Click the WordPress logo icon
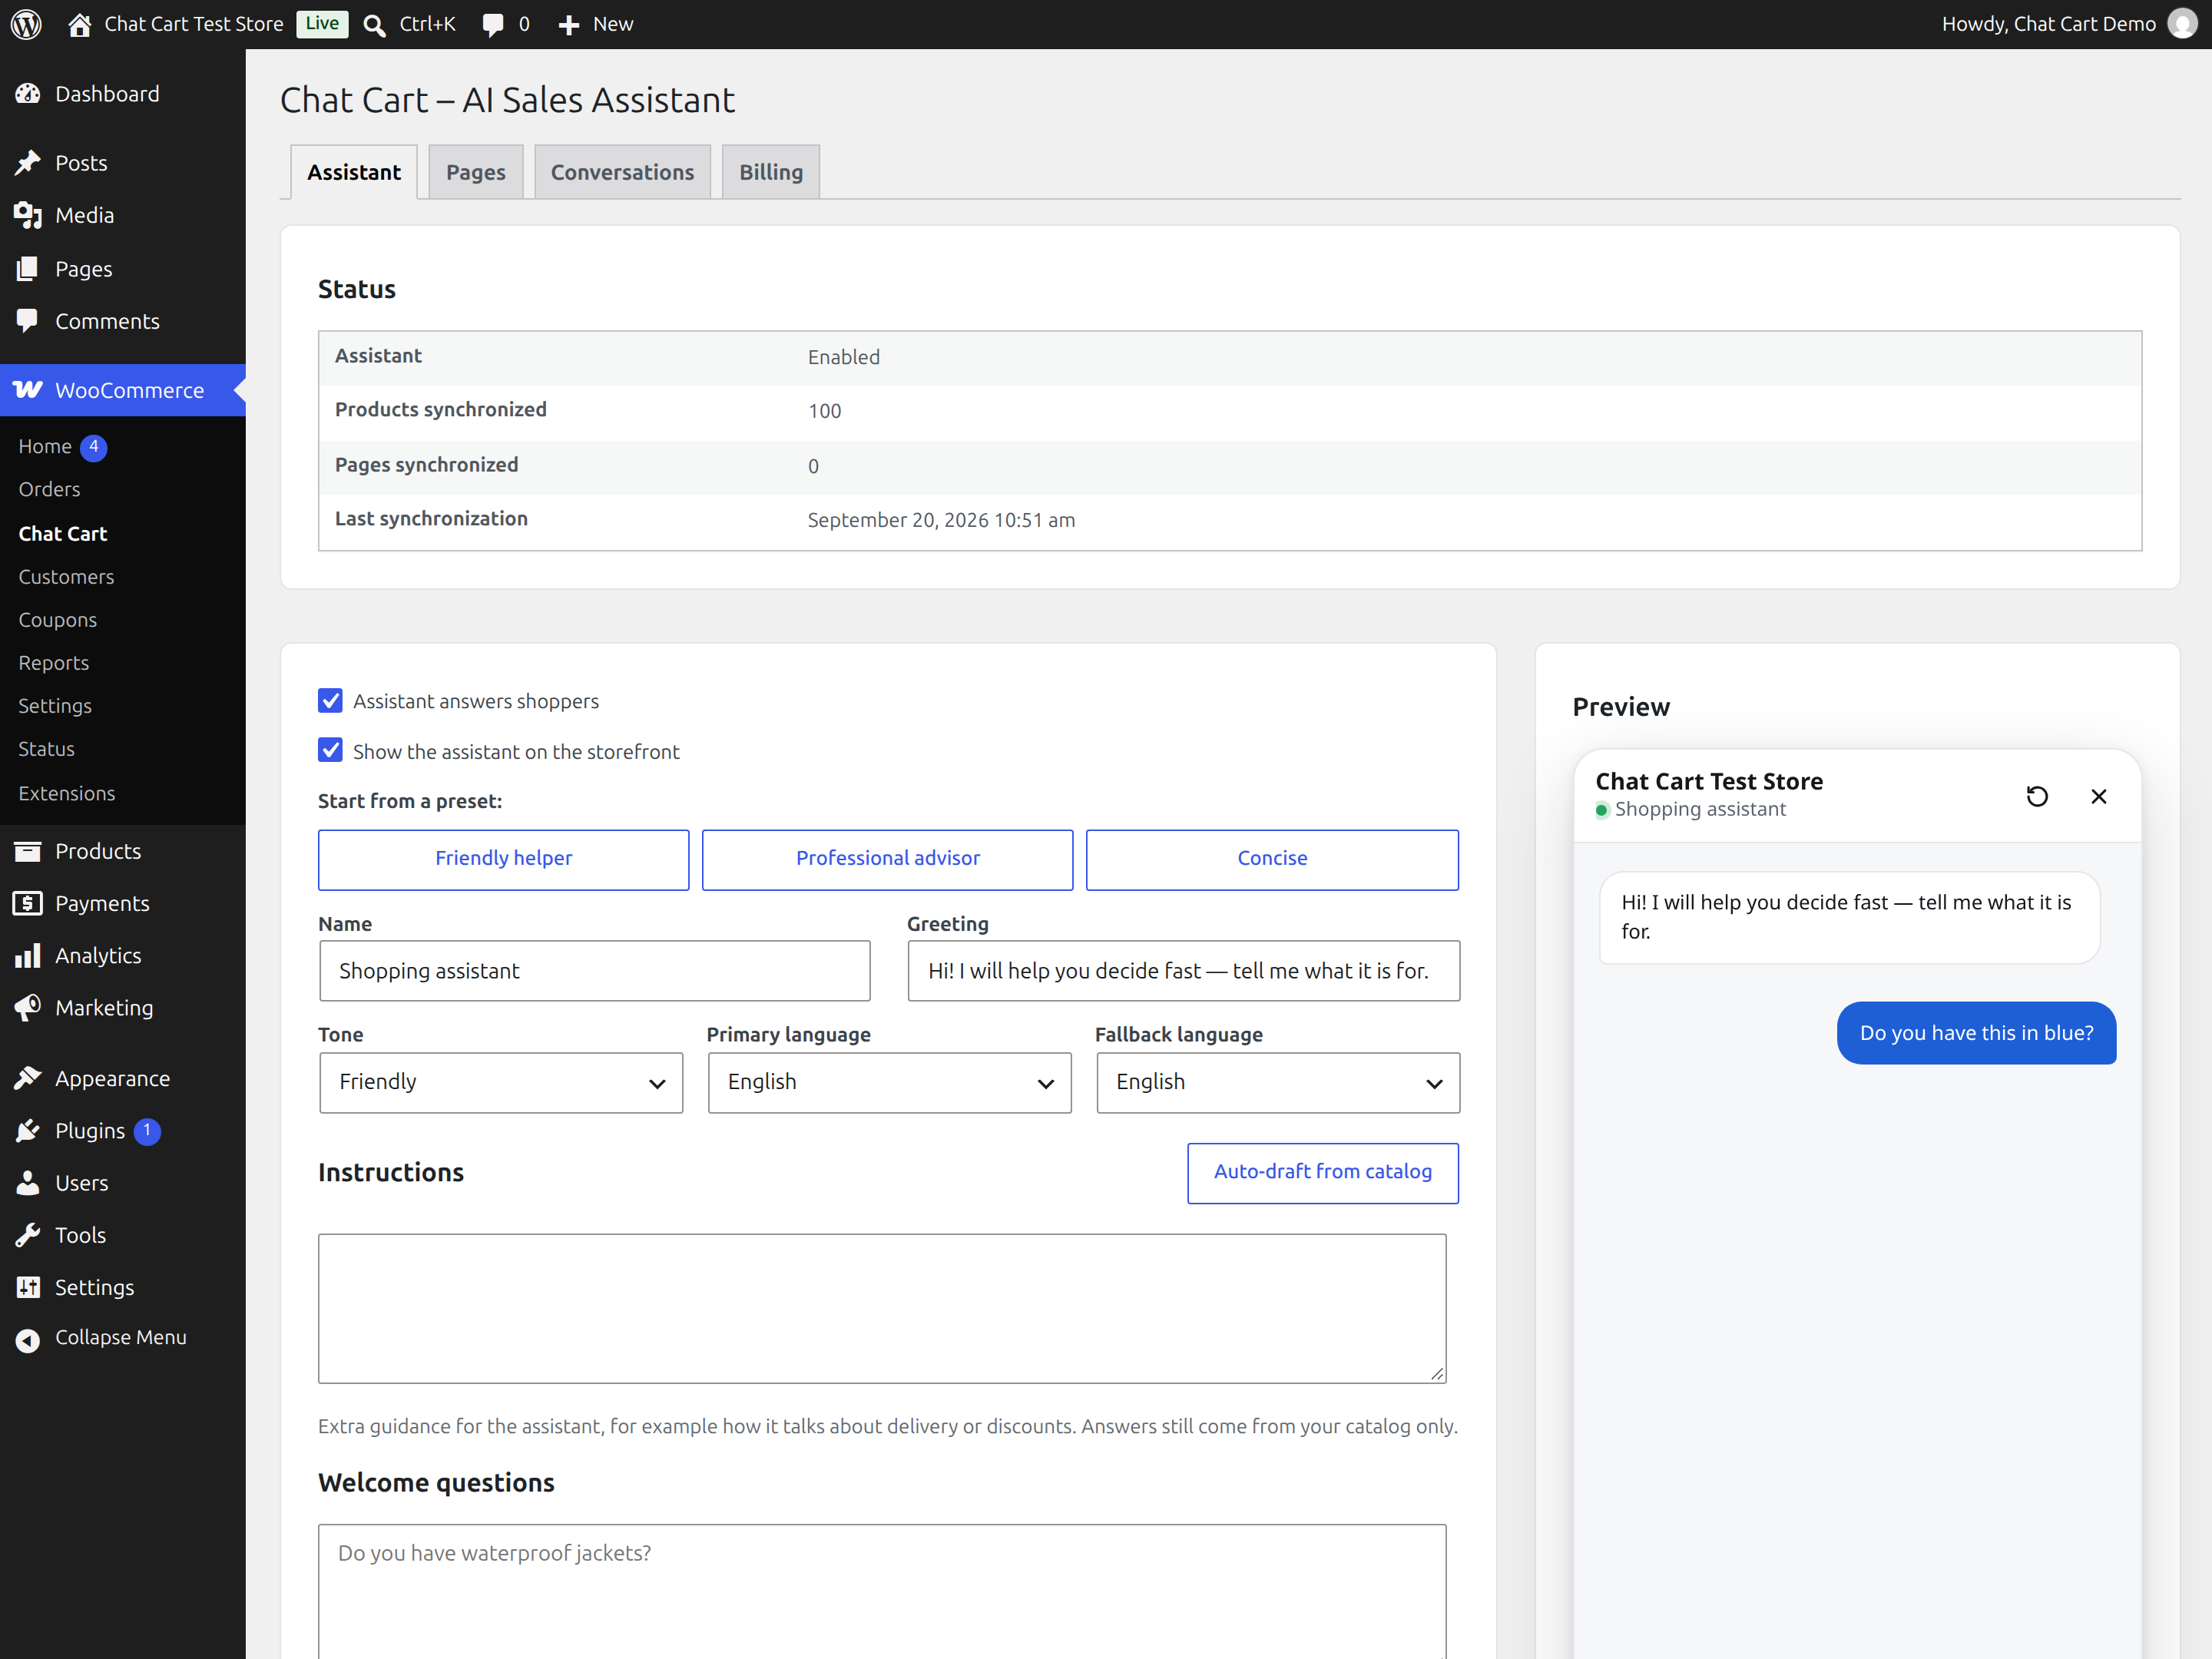Screen dimensions: 2212x1659 pos(26,24)
